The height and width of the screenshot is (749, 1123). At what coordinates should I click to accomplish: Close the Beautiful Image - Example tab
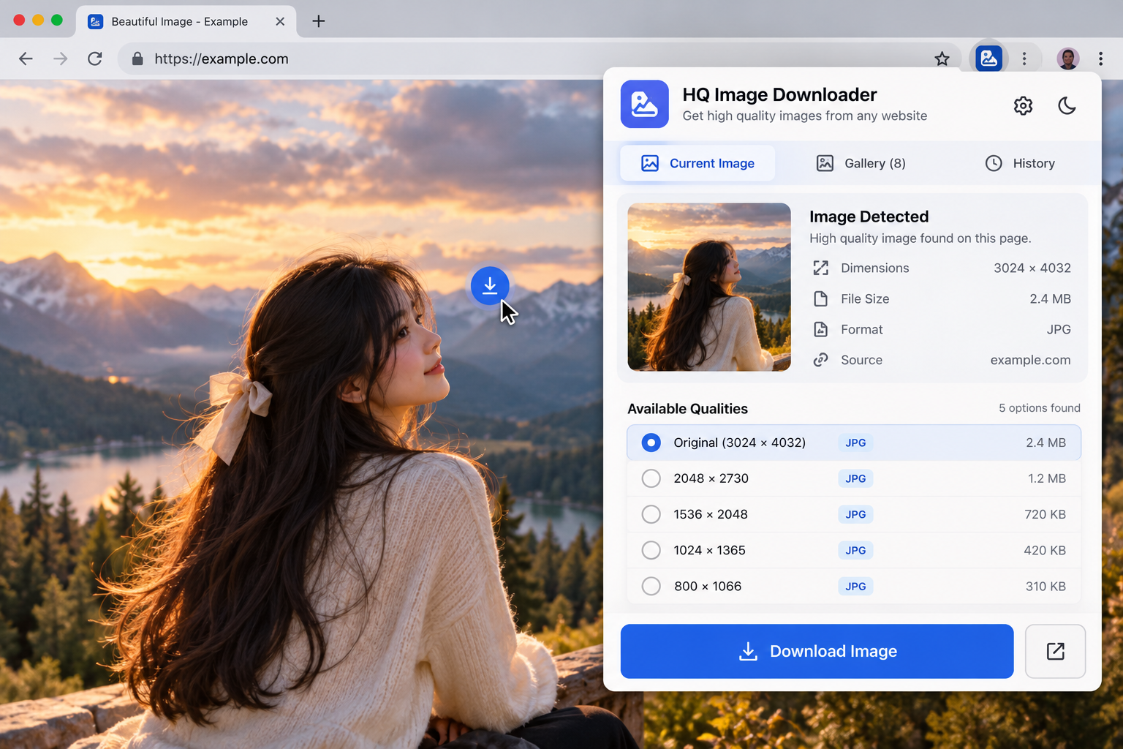pos(280,21)
